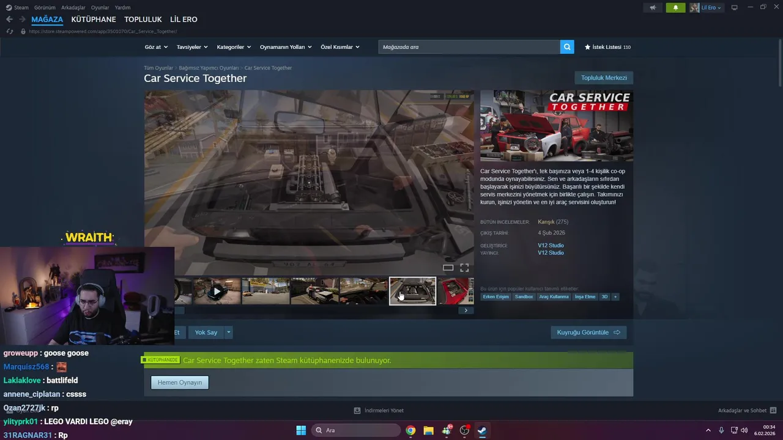Image resolution: width=783 pixels, height=440 pixels.
Task: Click the store search magnifier button
Action: (x=567, y=46)
